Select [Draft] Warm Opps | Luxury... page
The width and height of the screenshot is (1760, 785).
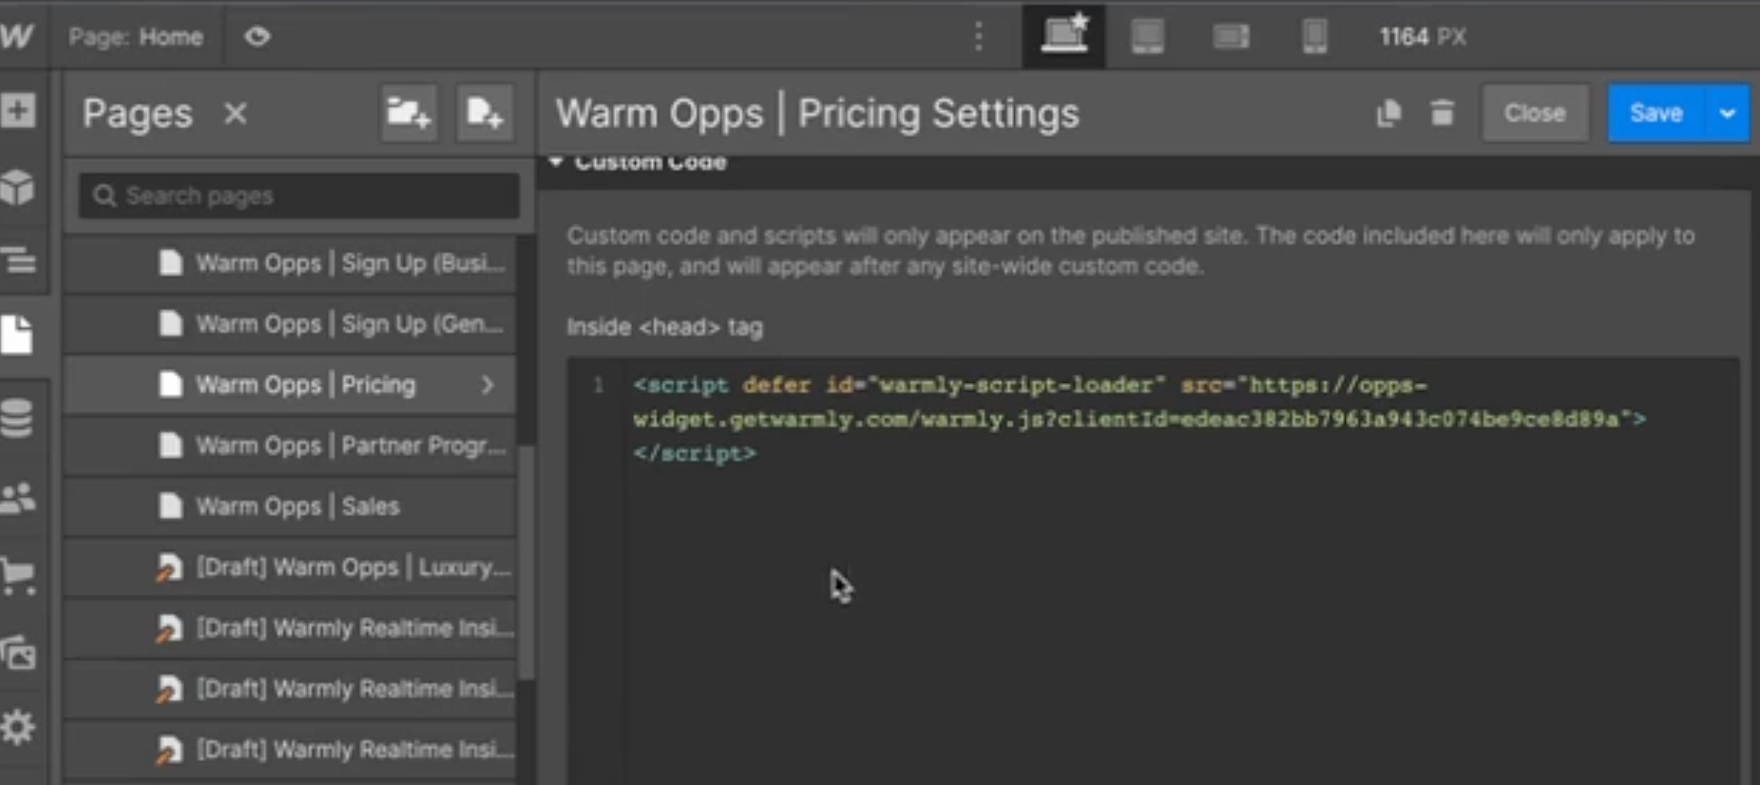click(x=291, y=567)
